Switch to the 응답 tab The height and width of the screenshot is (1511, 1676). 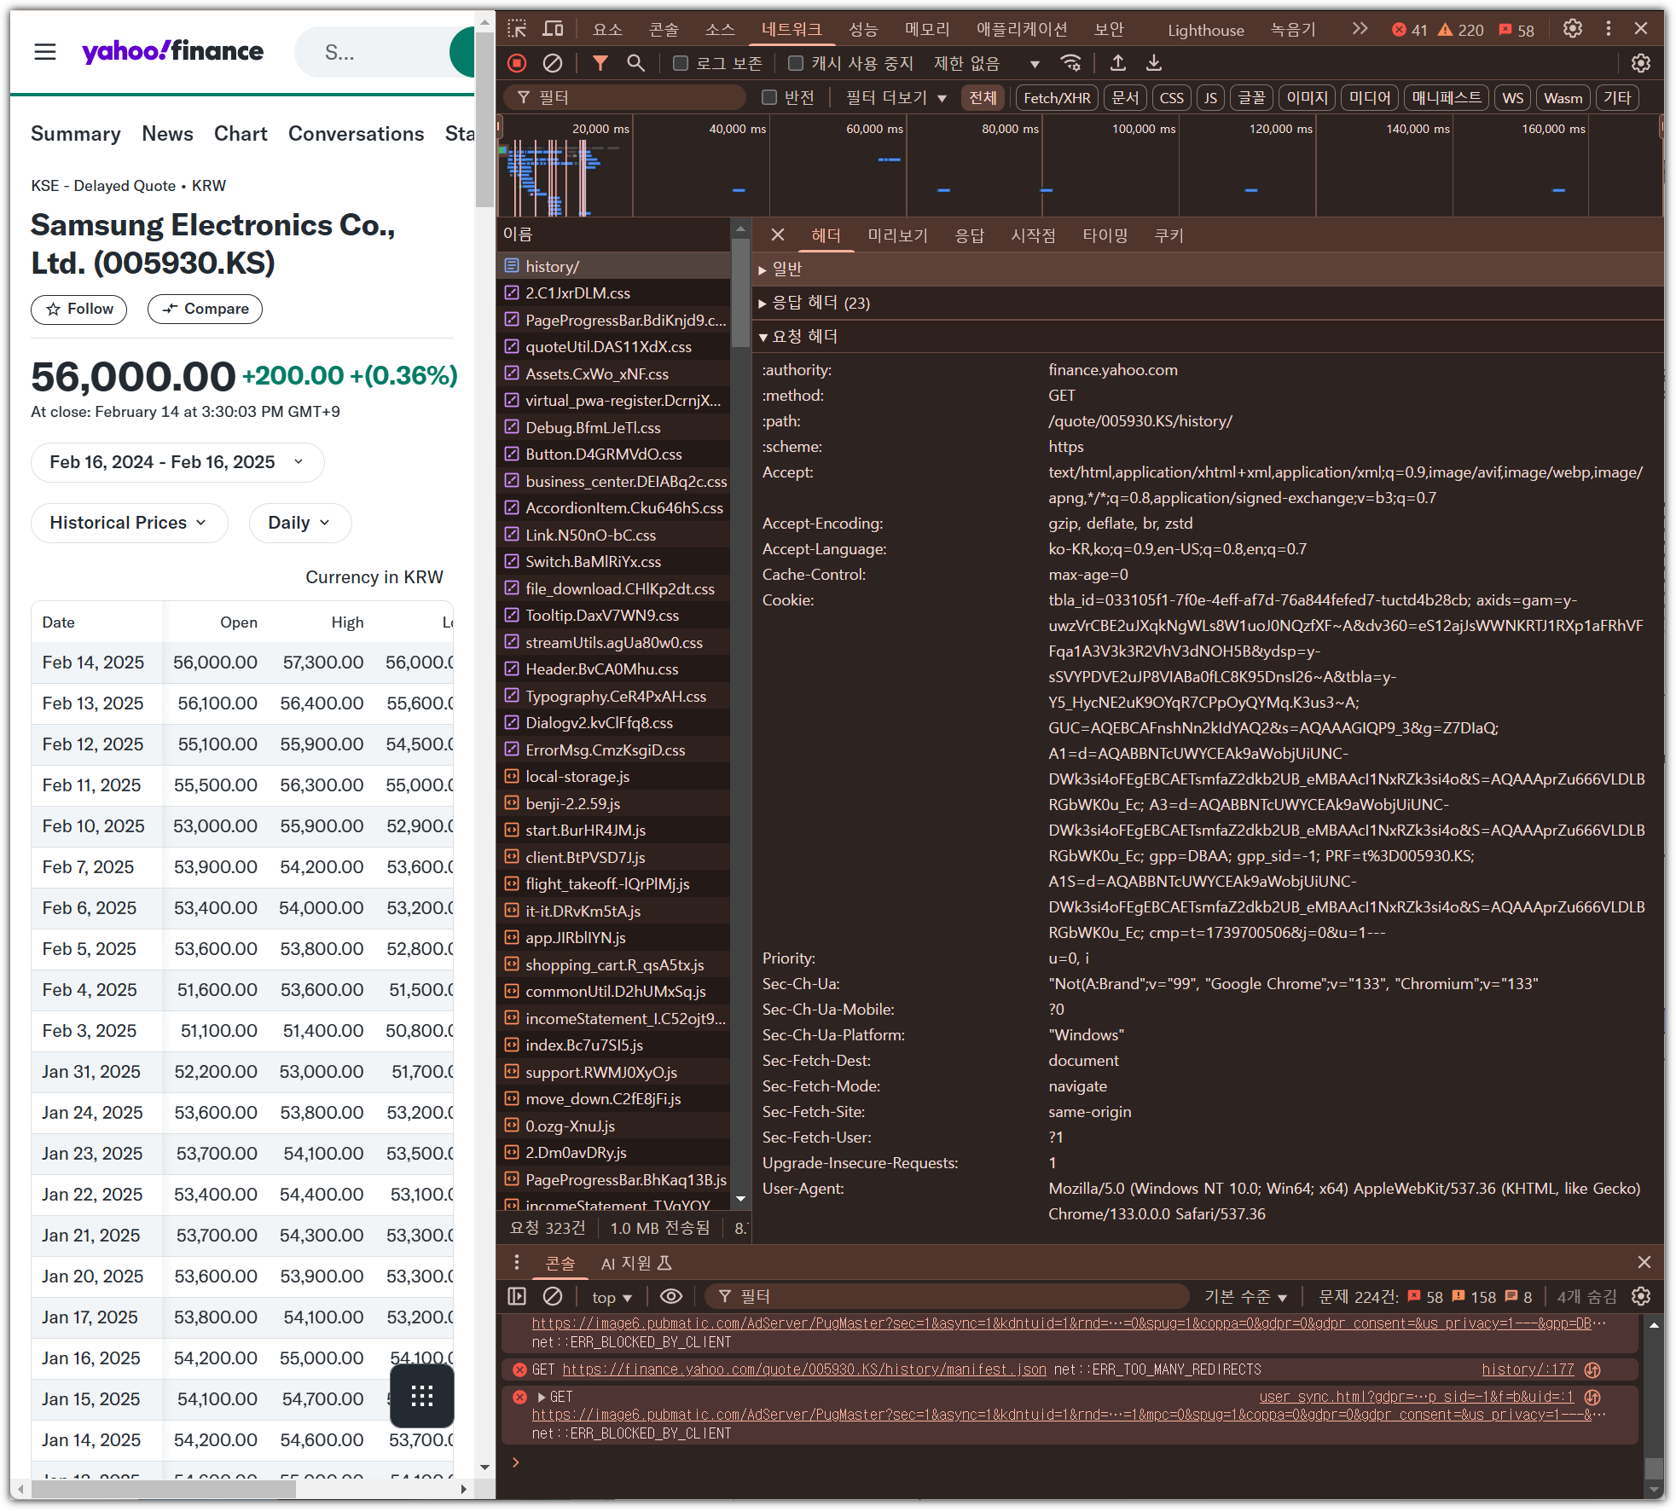[x=969, y=235]
